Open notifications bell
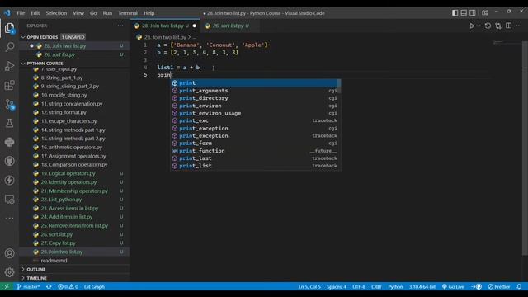This screenshot has height=297, width=528. pyautogui.click(x=519, y=286)
